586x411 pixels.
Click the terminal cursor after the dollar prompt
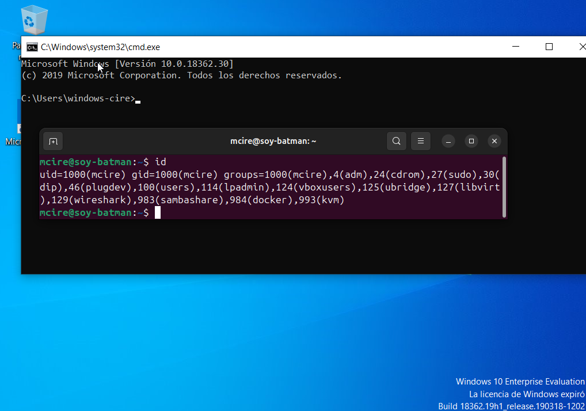coord(157,212)
